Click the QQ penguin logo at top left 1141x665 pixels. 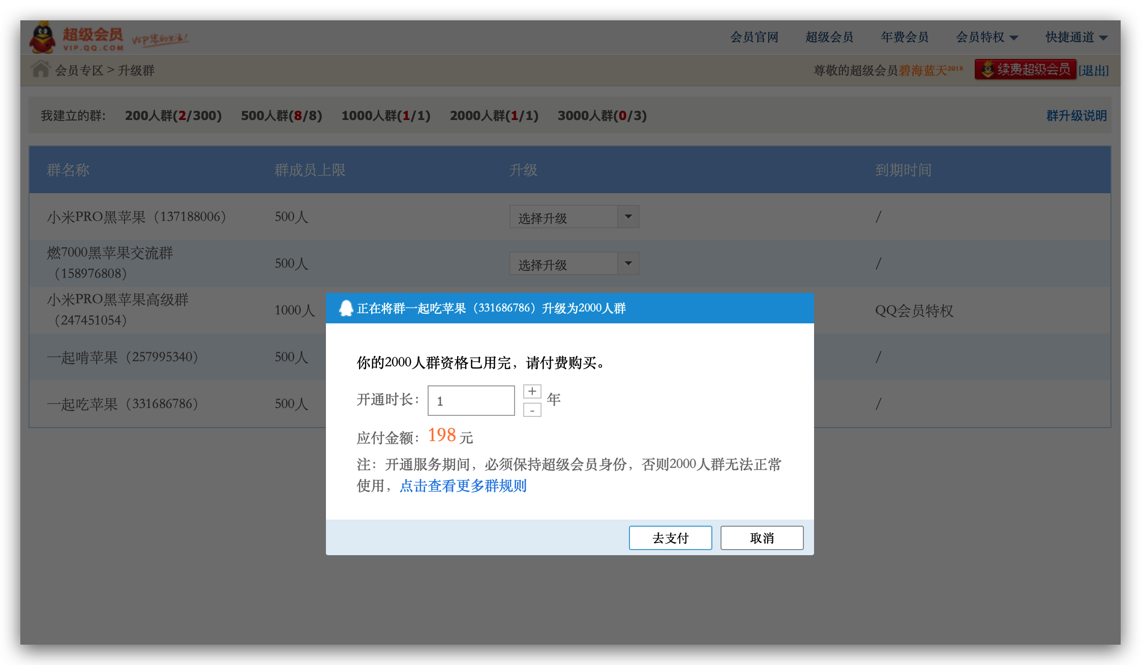[42, 37]
